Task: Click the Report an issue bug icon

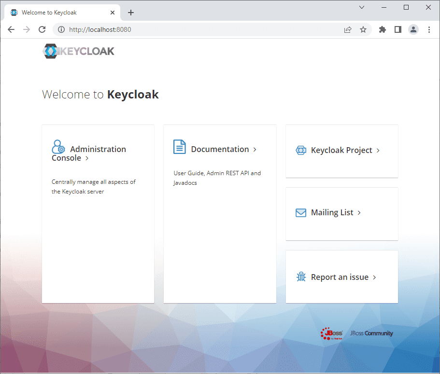Action: pyautogui.click(x=301, y=277)
